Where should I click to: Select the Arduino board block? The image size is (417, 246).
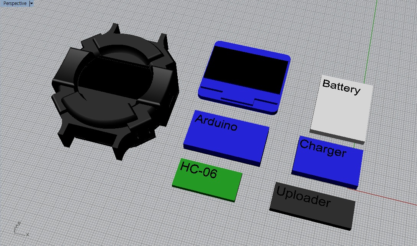click(x=226, y=138)
